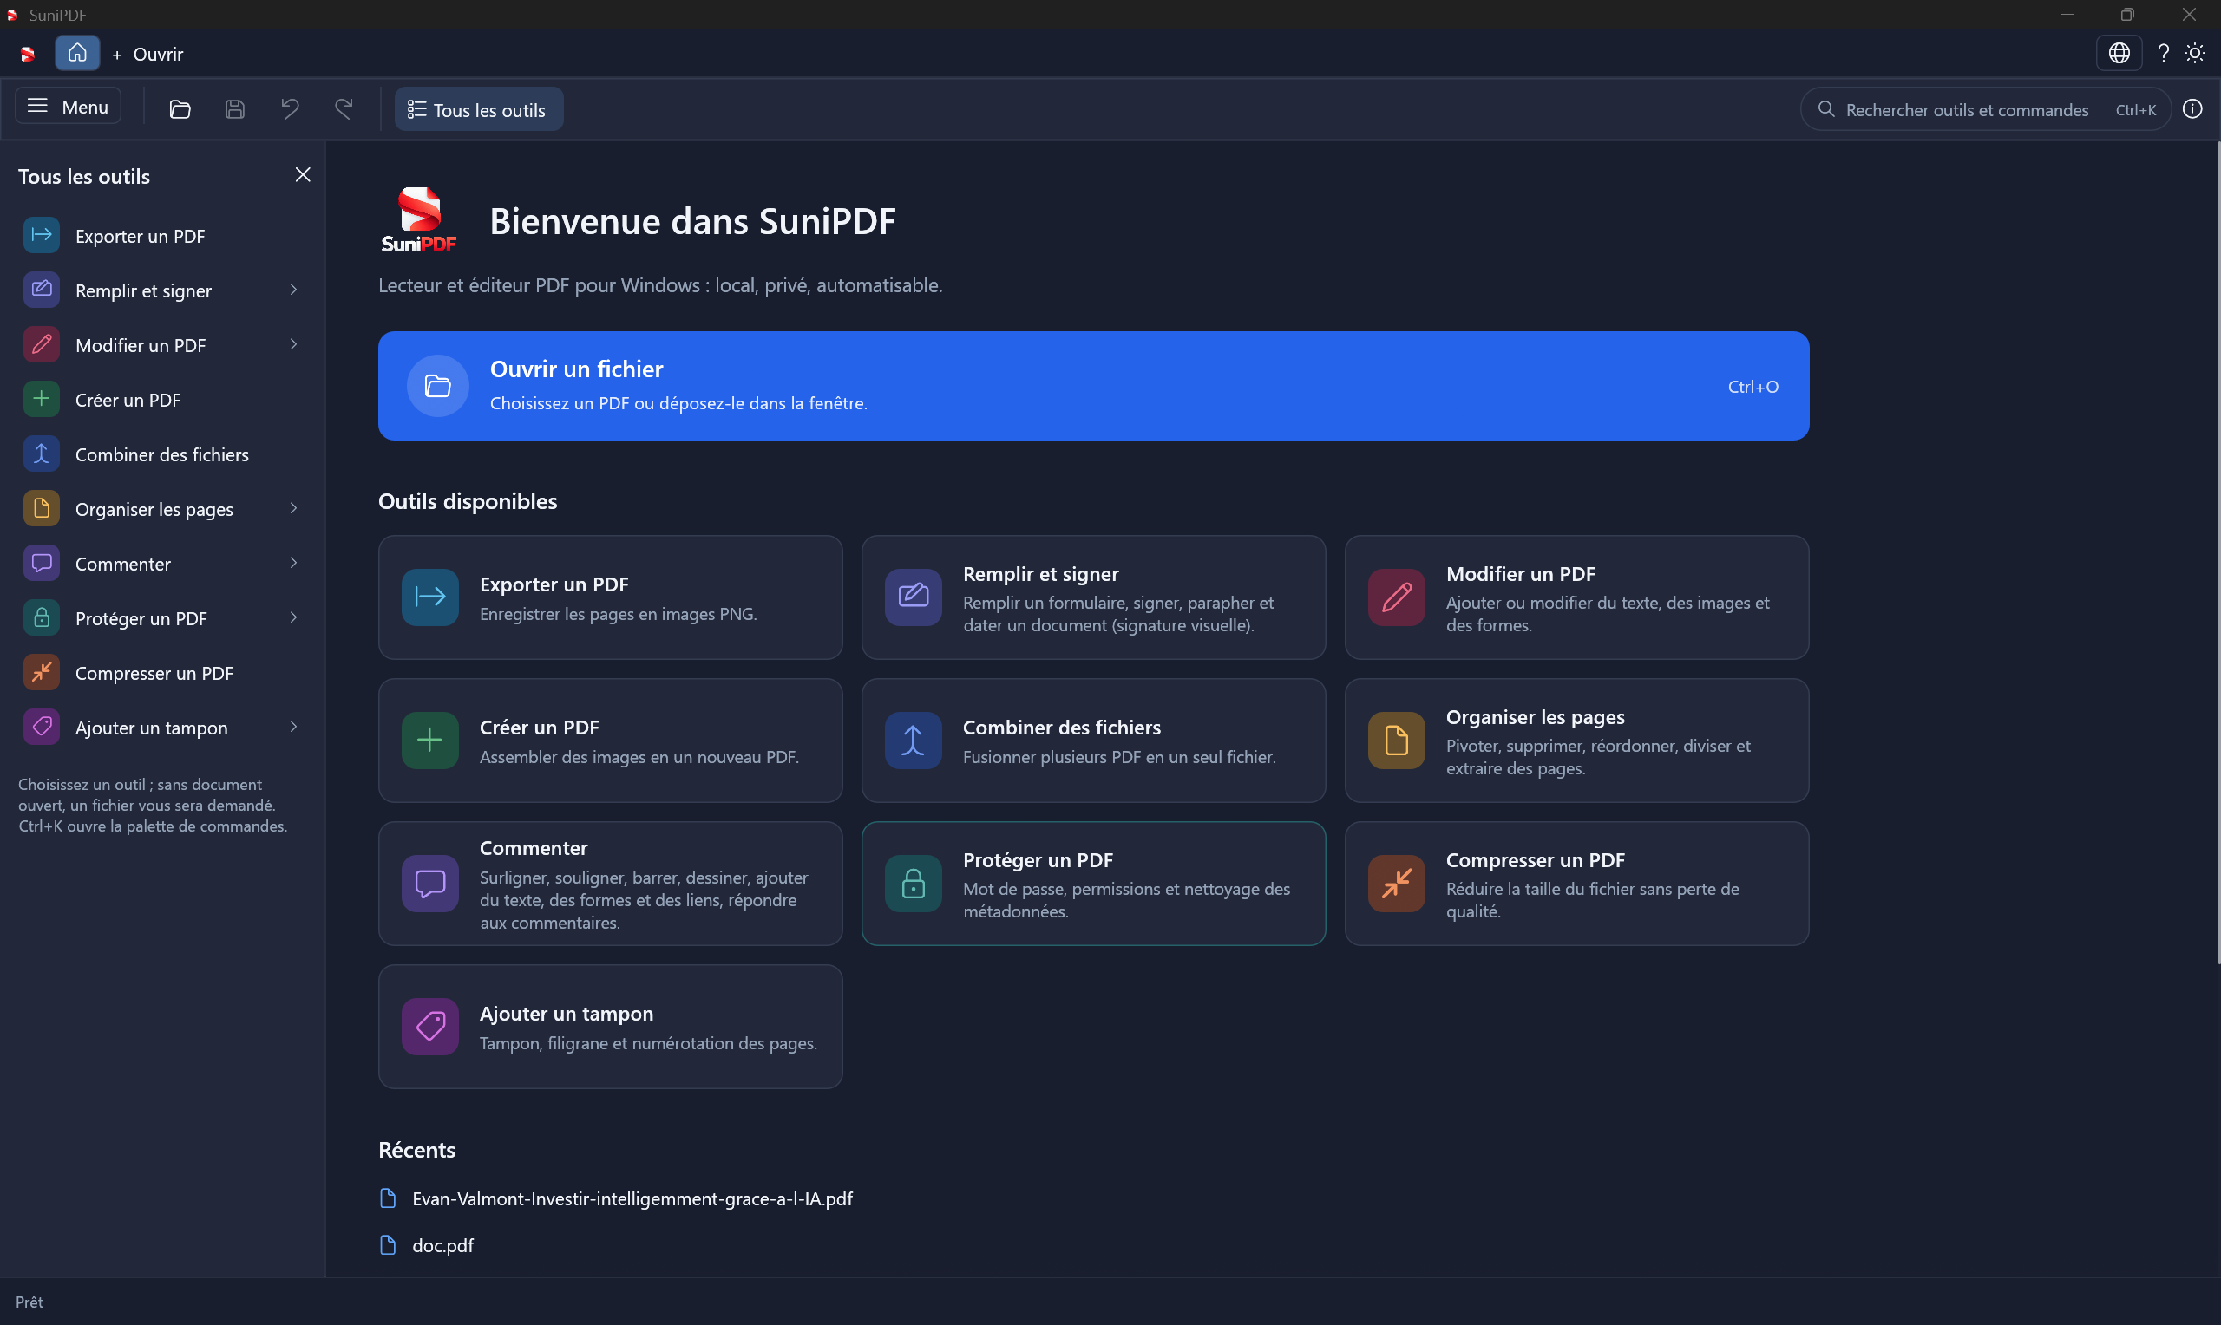Viewport: 2221px width, 1325px height.
Task: Click the blue Ouvrir un fichier button
Action: click(1093, 386)
